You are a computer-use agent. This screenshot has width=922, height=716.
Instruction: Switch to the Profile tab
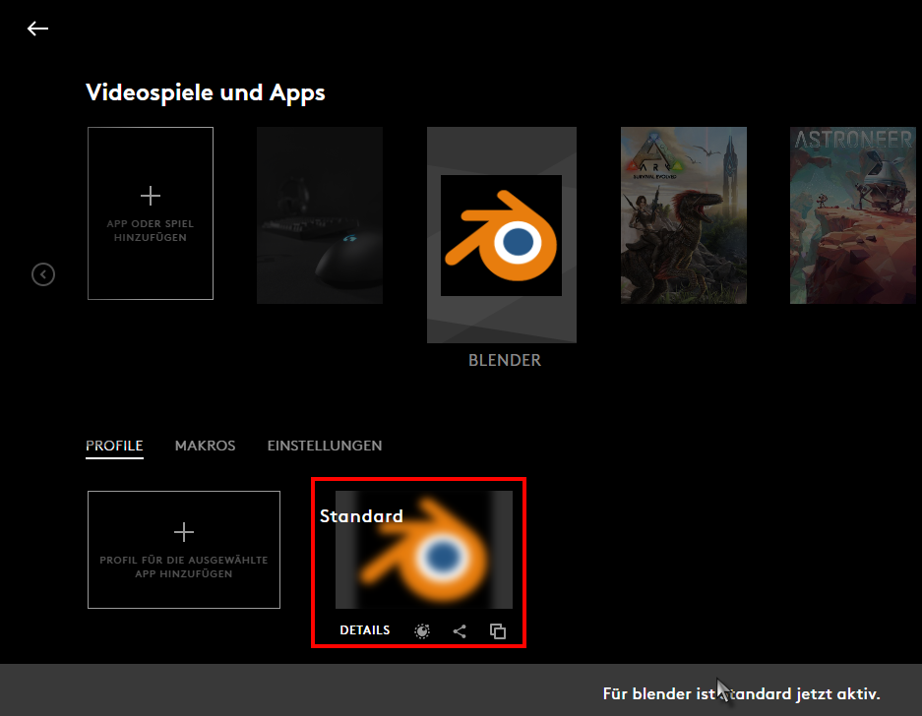point(114,446)
